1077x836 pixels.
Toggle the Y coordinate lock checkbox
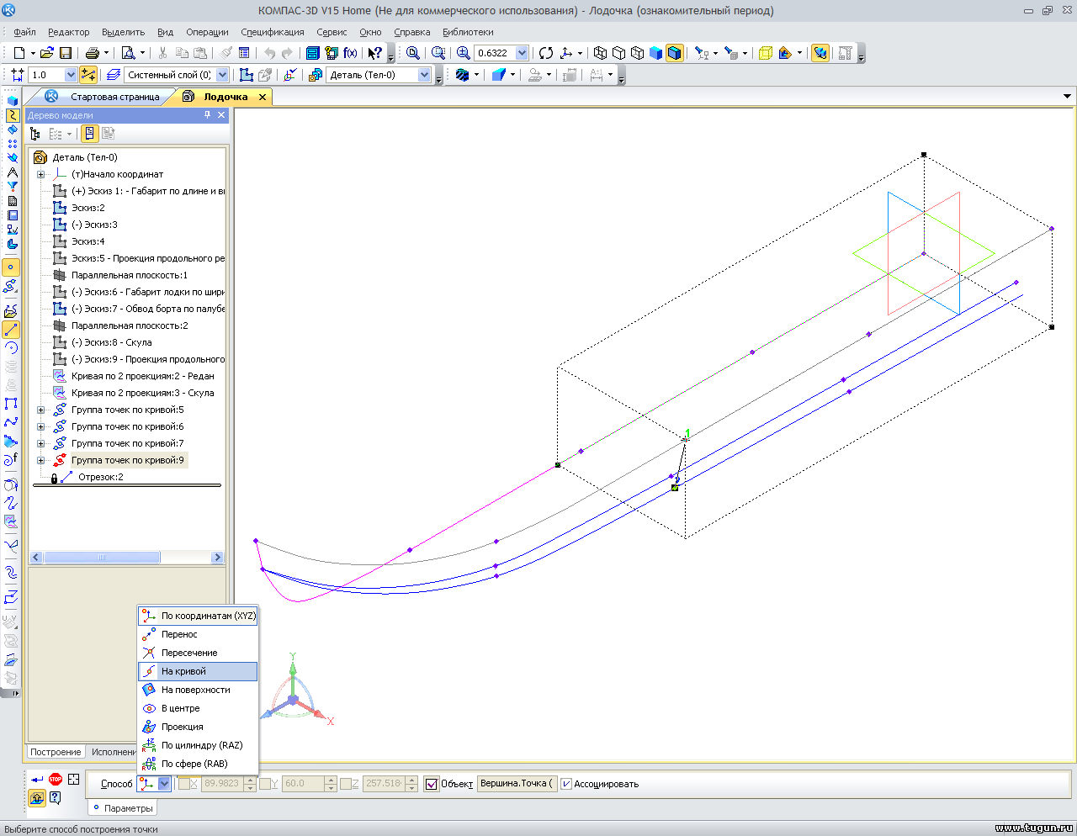pyautogui.click(x=264, y=784)
